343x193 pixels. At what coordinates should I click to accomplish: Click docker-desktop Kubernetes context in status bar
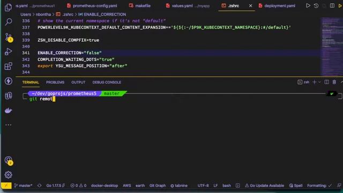pyautogui.click(x=105, y=185)
